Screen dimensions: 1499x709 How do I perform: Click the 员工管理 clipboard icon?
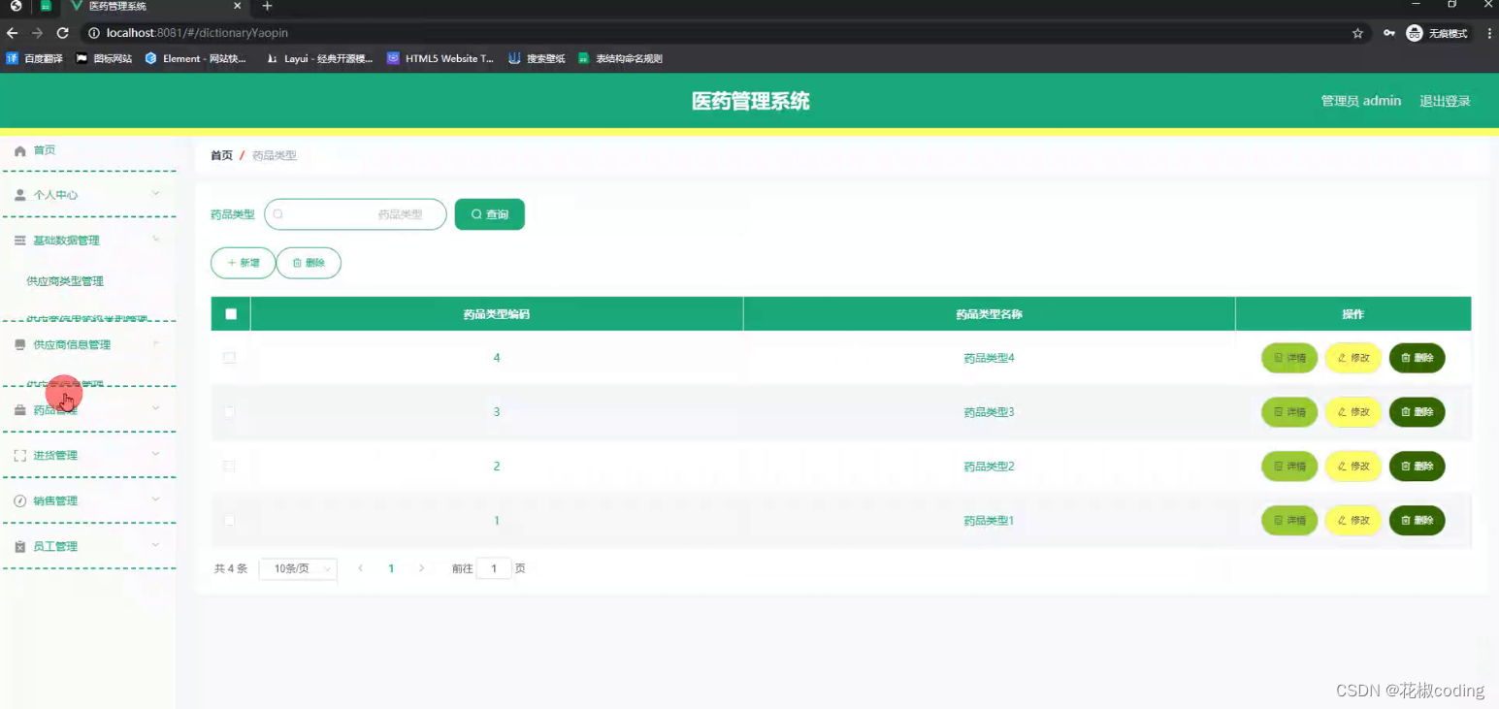(20, 547)
